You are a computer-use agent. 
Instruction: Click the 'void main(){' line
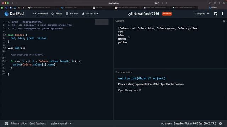click(17, 48)
